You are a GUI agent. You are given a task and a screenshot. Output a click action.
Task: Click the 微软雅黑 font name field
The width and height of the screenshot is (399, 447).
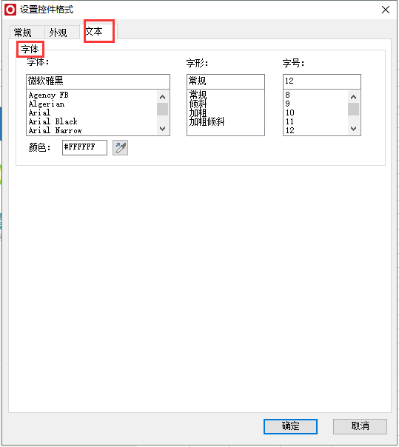(98, 81)
